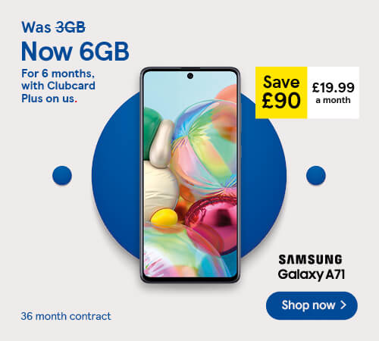Click the green balloon on phone screen

(x=152, y=131)
